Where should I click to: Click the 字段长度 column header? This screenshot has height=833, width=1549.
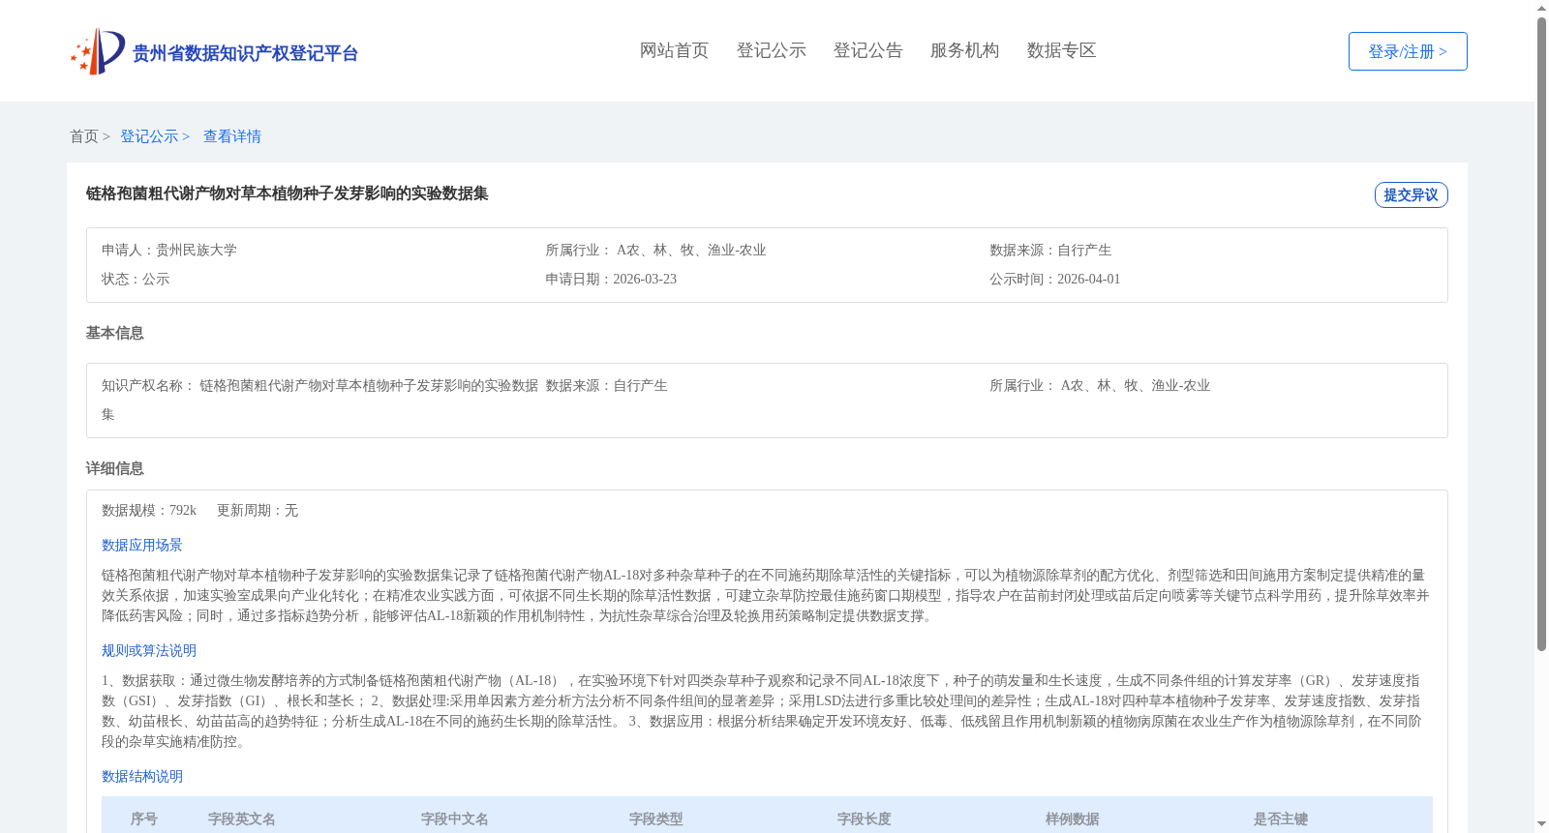865,818
